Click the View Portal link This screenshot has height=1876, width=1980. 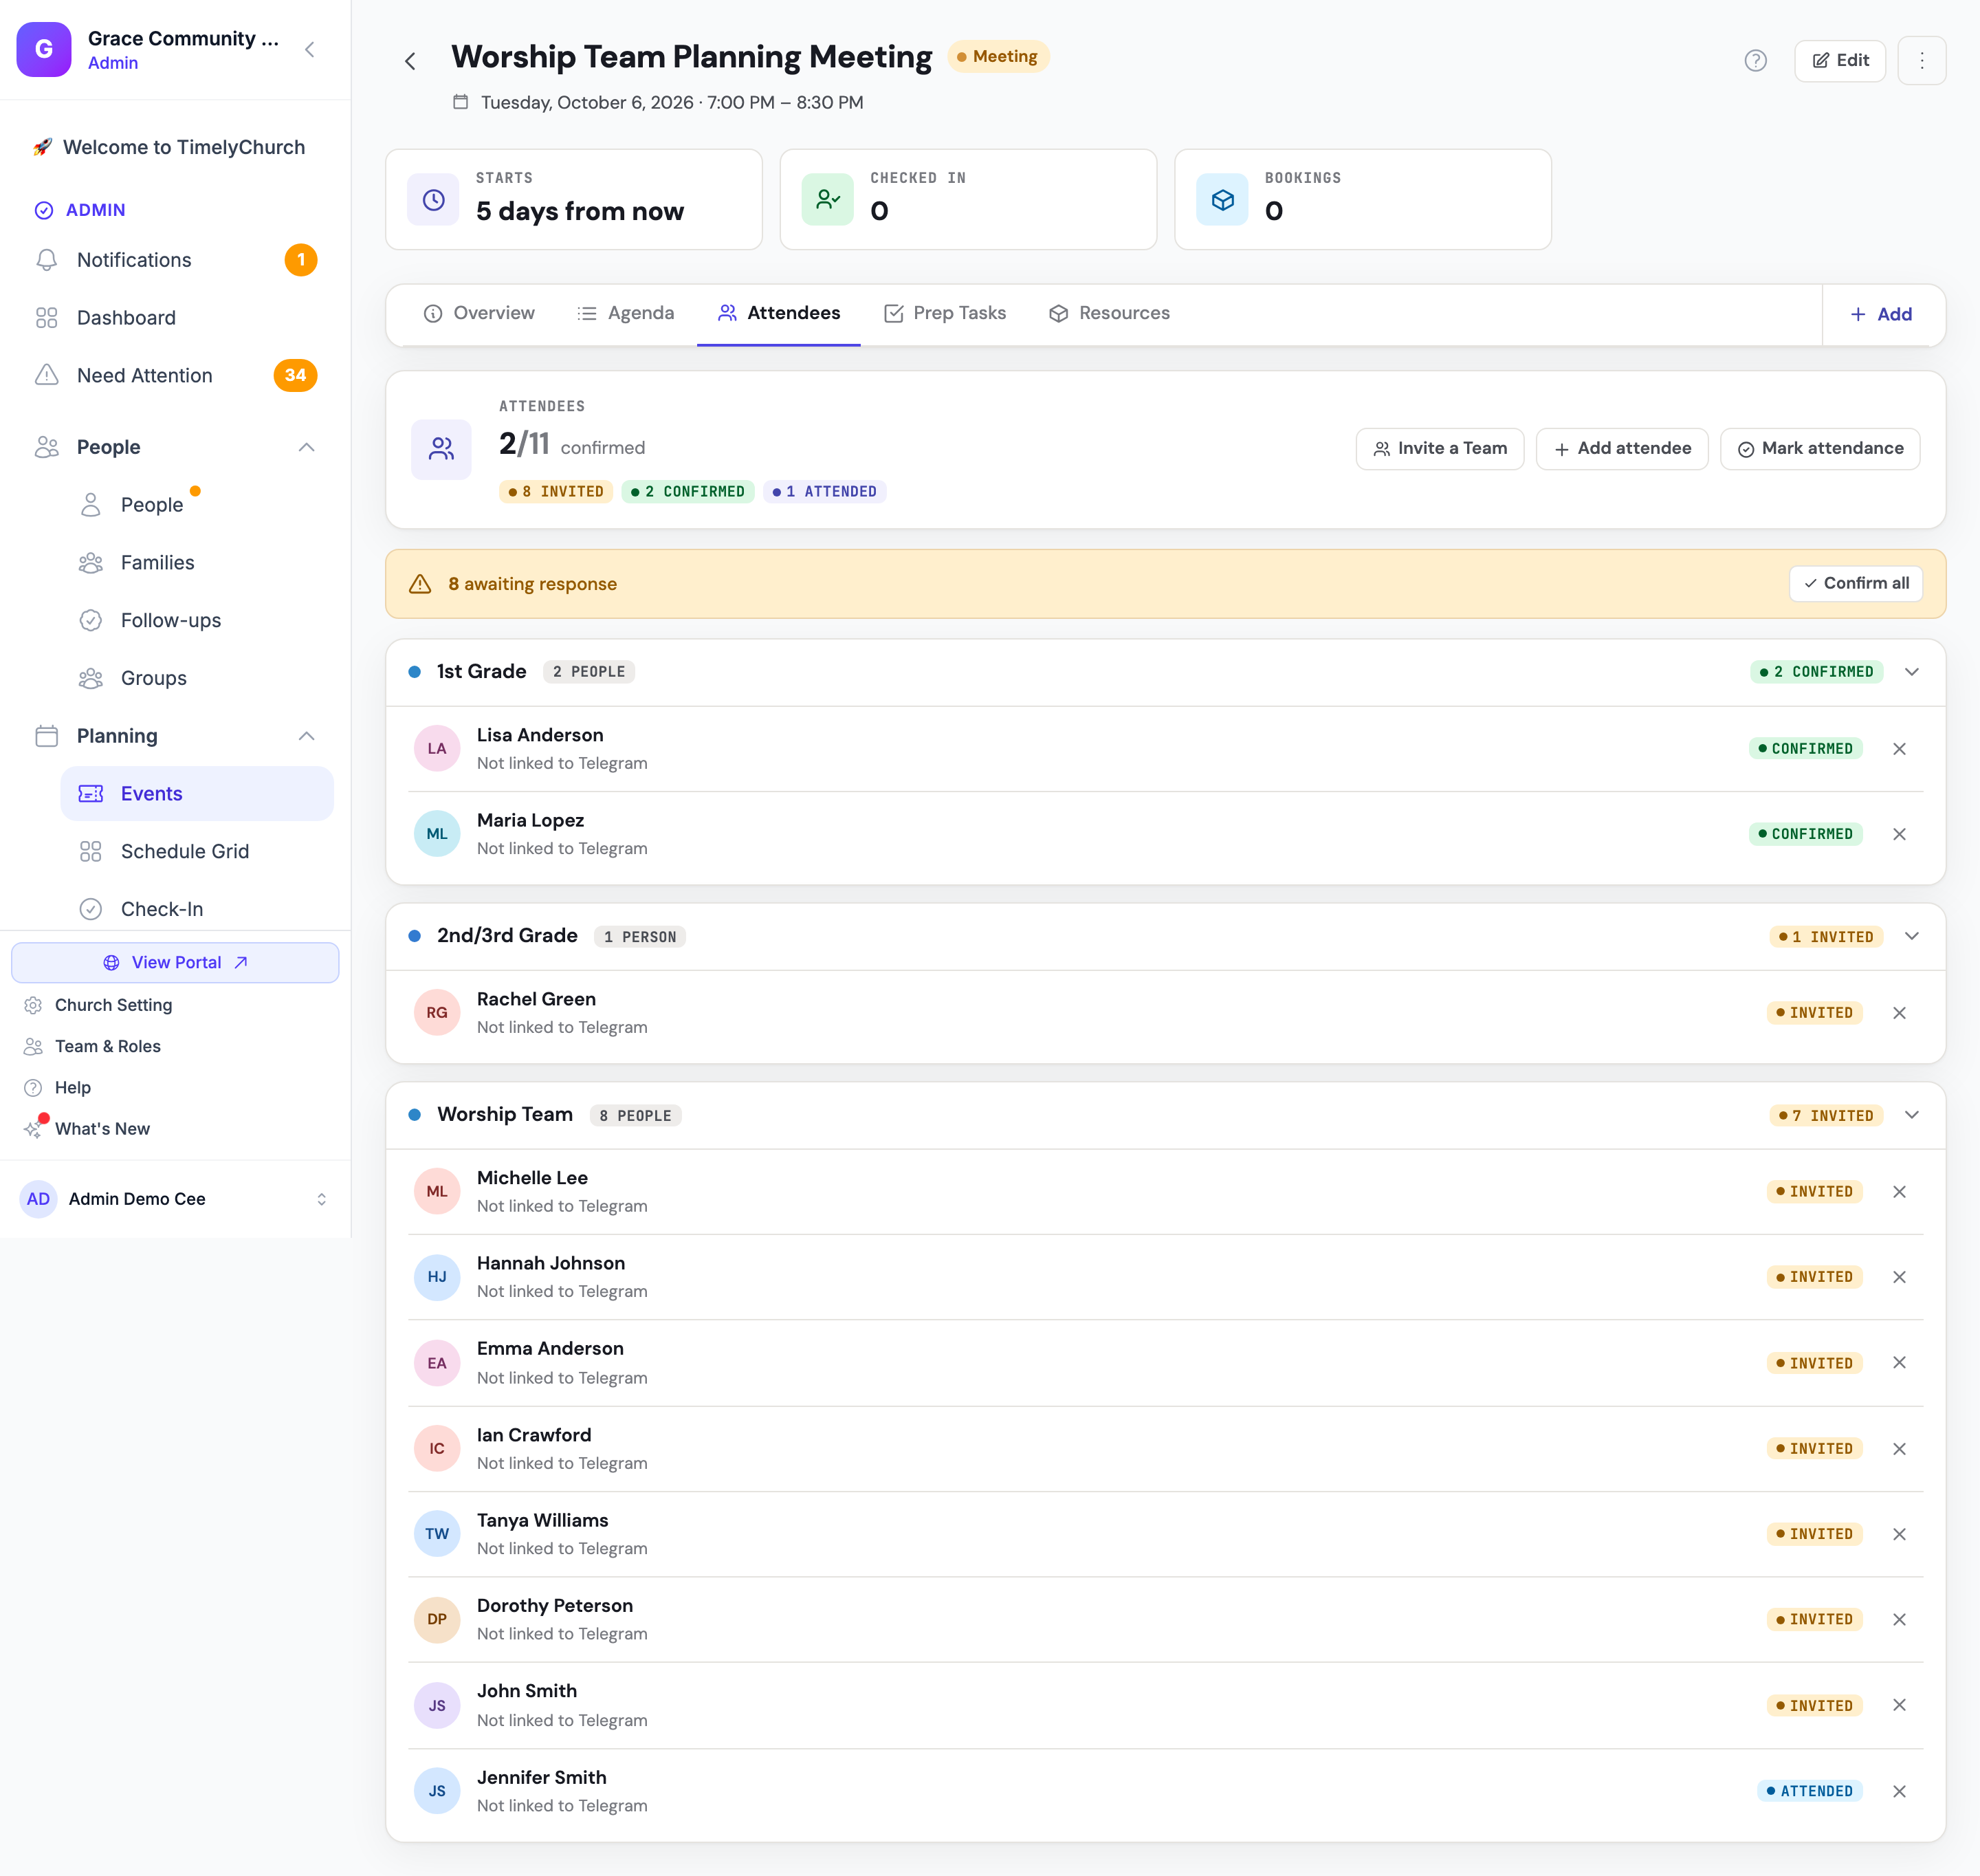pyautogui.click(x=175, y=962)
